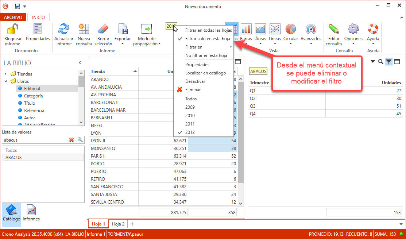The height and width of the screenshot is (239, 406).
Task: Open Editar consulta pencil icon
Action: coord(333,29)
